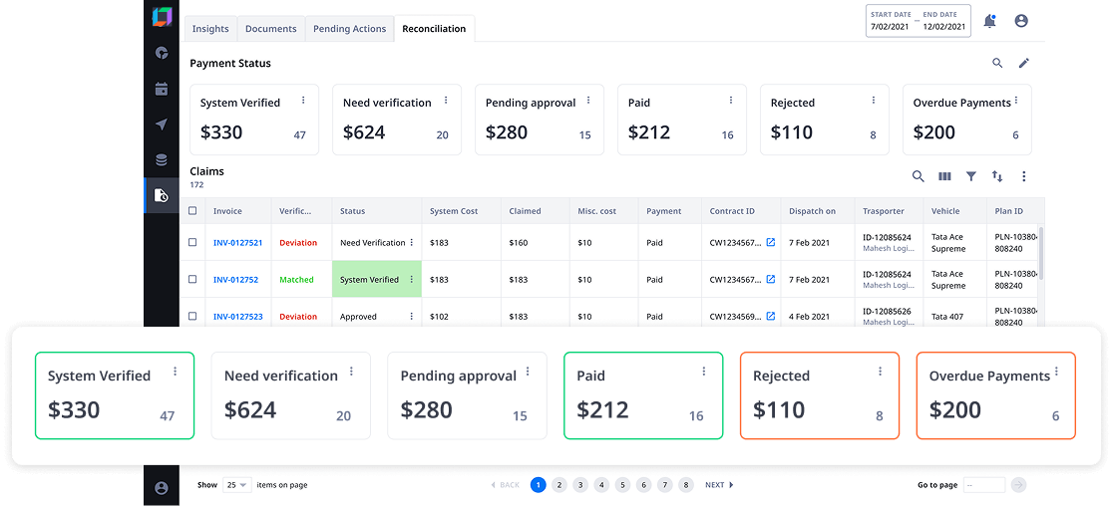Open the user avatar at sidebar bottom

coord(162,488)
